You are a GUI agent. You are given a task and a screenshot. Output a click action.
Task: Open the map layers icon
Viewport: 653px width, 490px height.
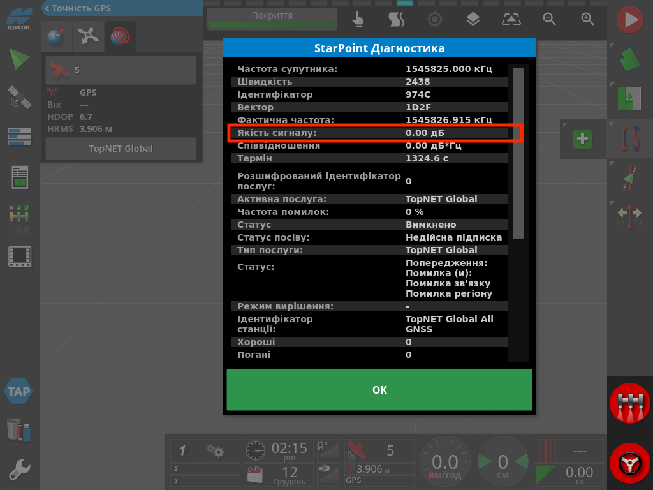coord(473,20)
